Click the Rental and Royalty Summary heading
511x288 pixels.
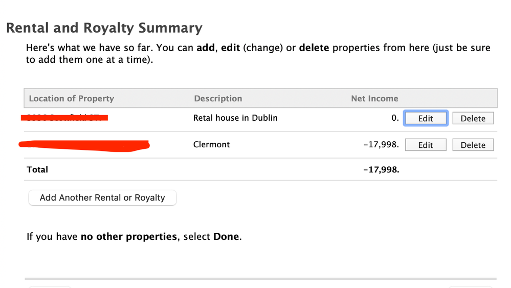pos(104,28)
